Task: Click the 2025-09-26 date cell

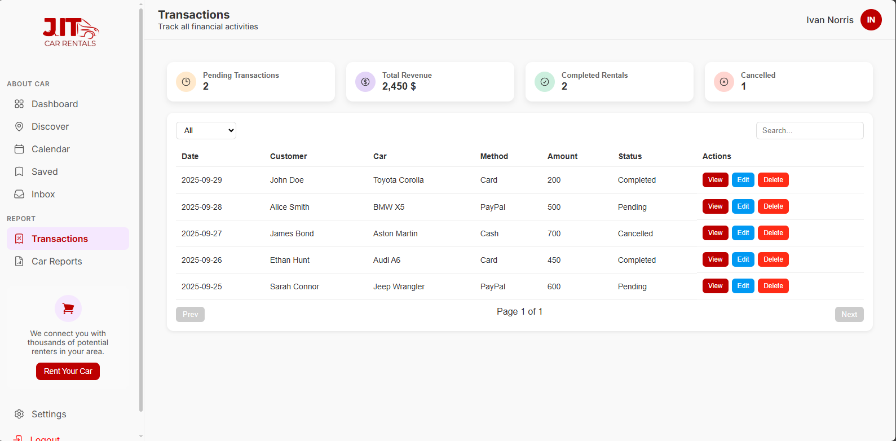Action: tap(202, 260)
